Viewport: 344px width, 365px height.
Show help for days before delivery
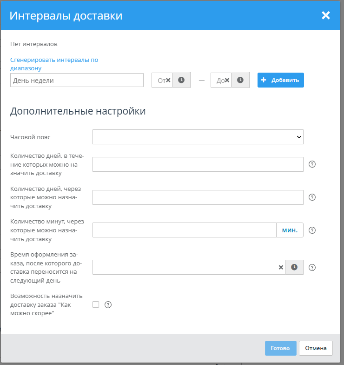(312, 197)
